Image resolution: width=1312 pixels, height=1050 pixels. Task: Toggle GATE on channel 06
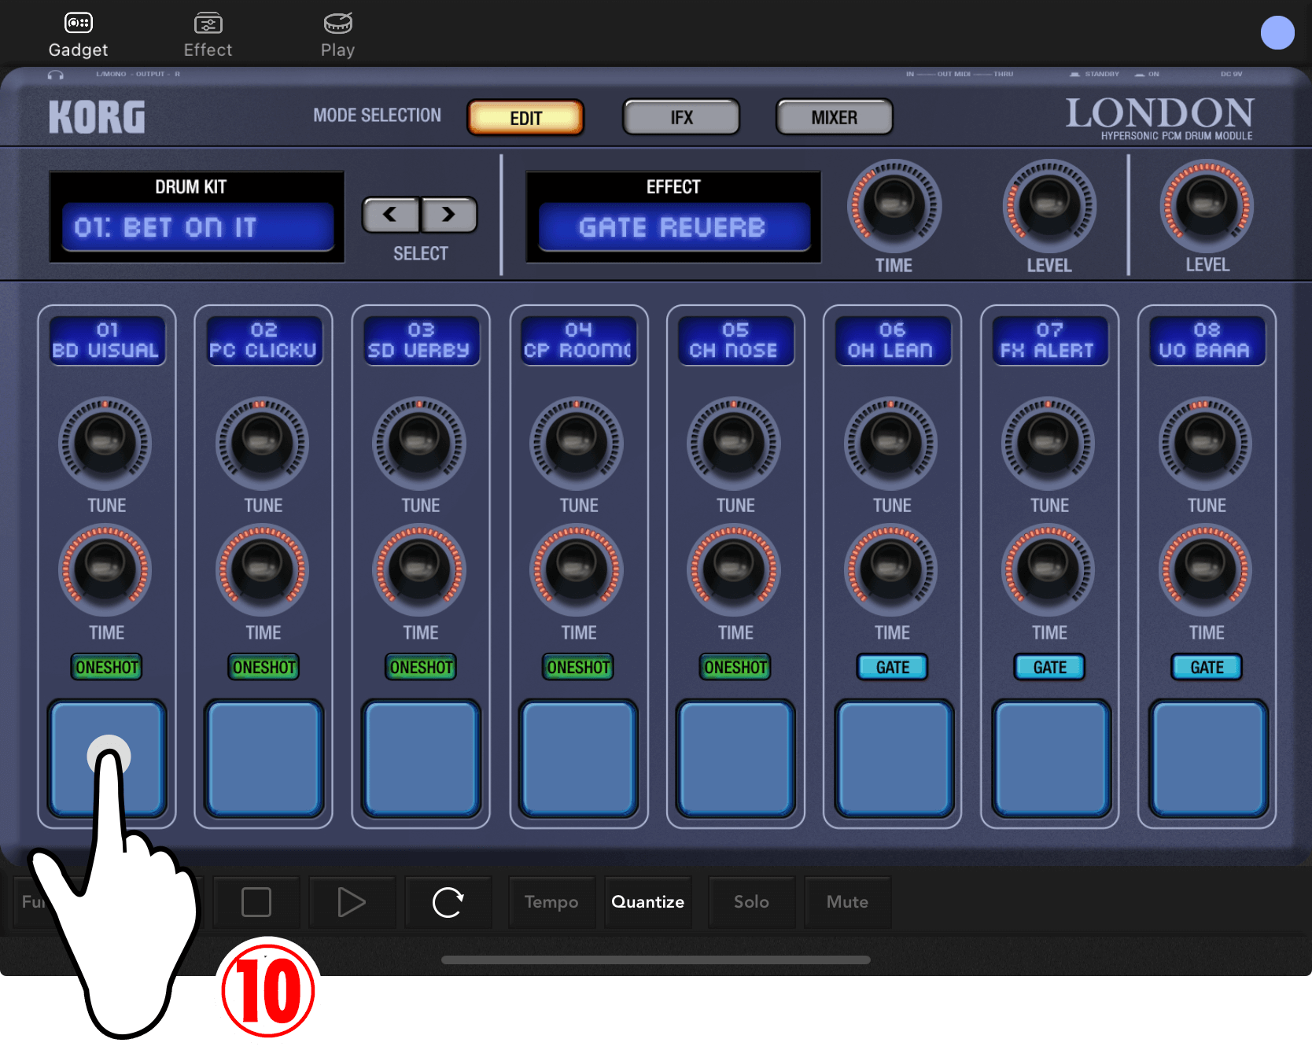tap(893, 667)
